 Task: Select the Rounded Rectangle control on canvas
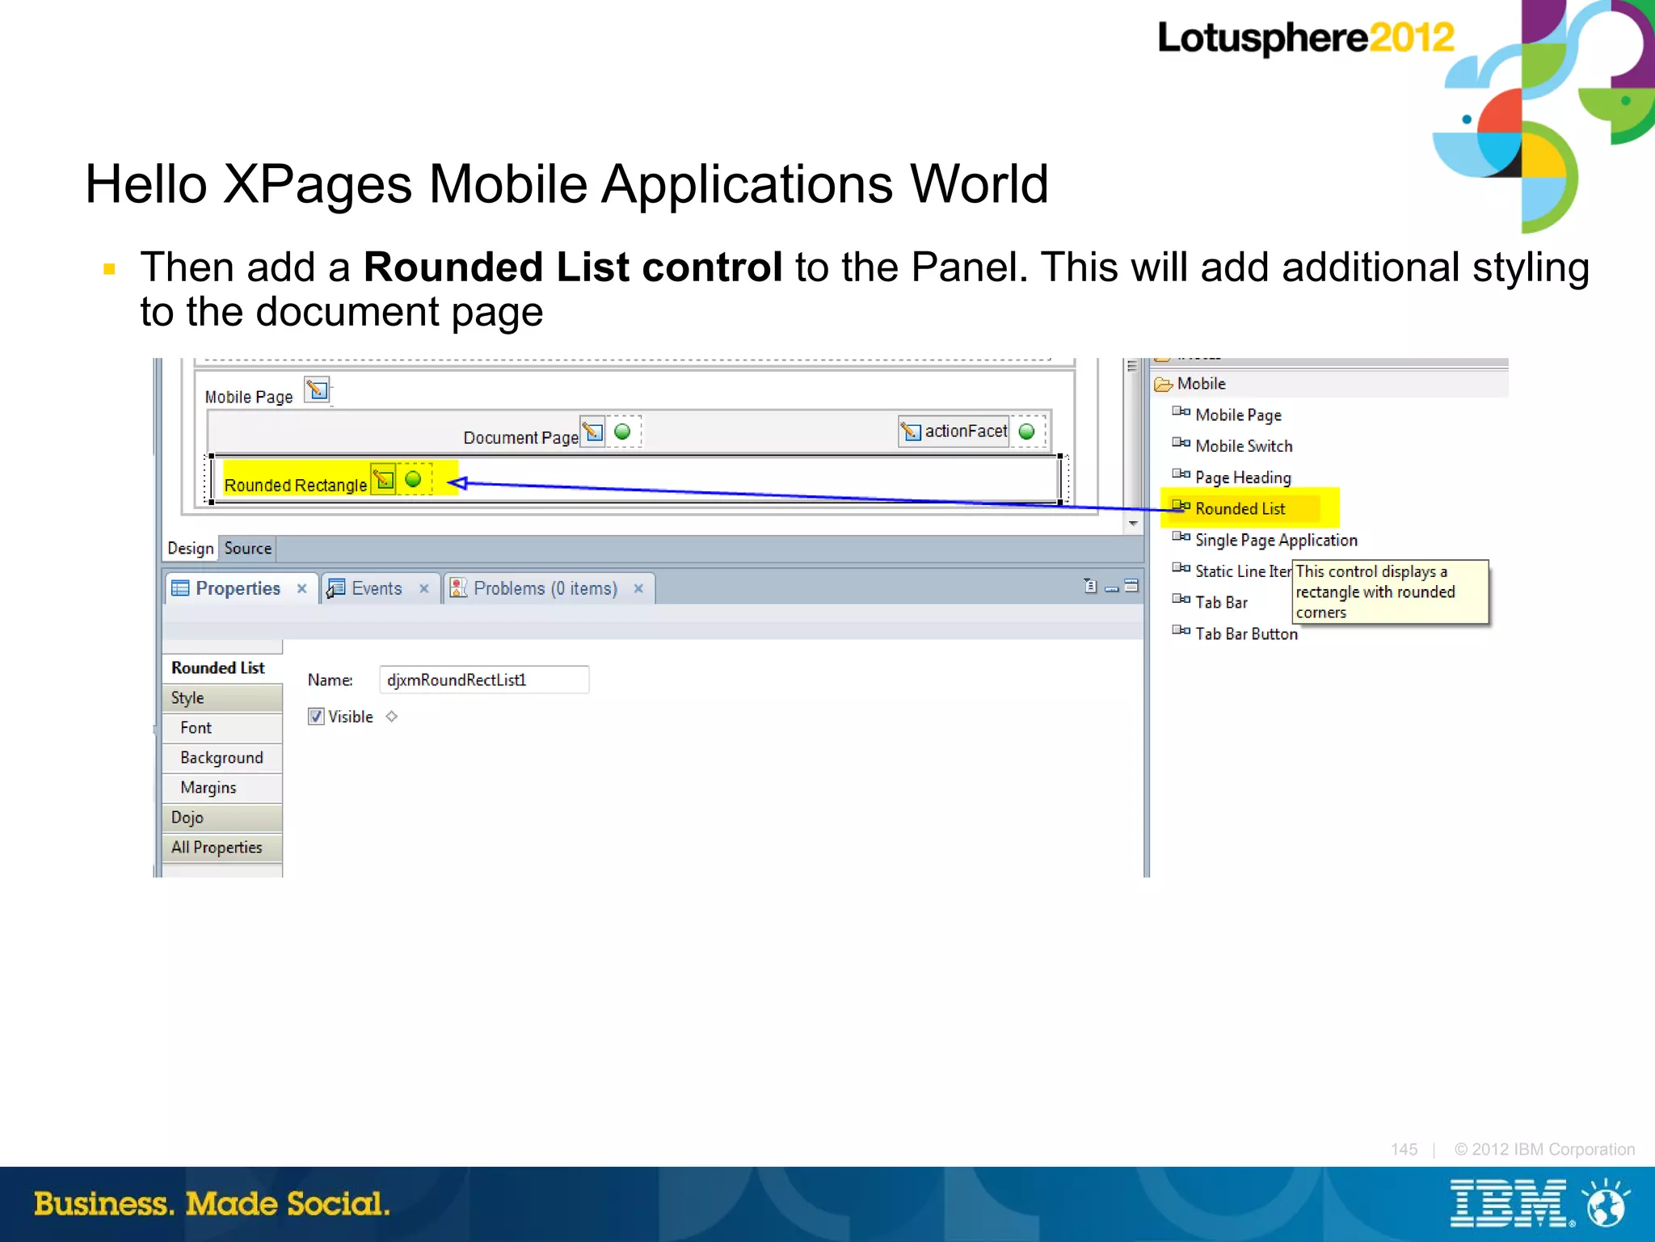(x=296, y=485)
